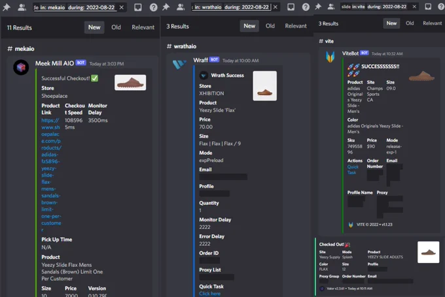Click the '11 Results' count text
The image size is (445, 297).
pyautogui.click(x=19, y=28)
